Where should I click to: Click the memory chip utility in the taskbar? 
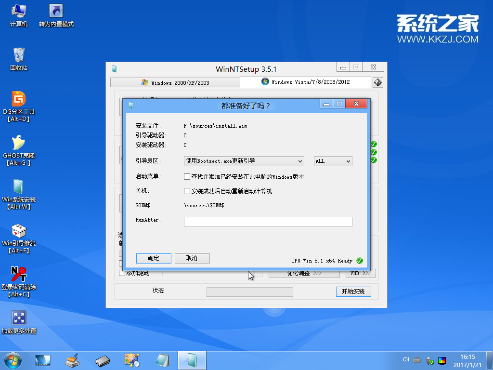(102, 360)
